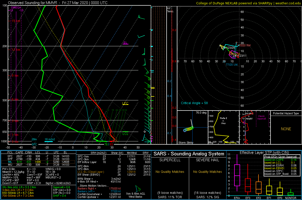This screenshot has width=302, height=200.
Task: Click the 1km & 6km AGL wind barb icon
Action: pyautogui.click(x=138, y=188)
